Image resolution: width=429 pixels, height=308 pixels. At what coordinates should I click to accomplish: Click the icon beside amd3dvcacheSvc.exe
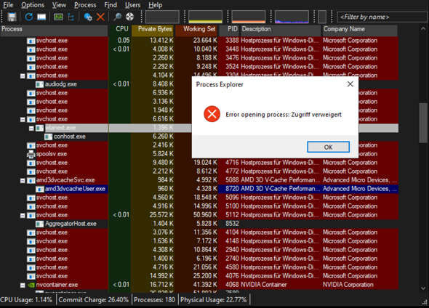point(31,180)
